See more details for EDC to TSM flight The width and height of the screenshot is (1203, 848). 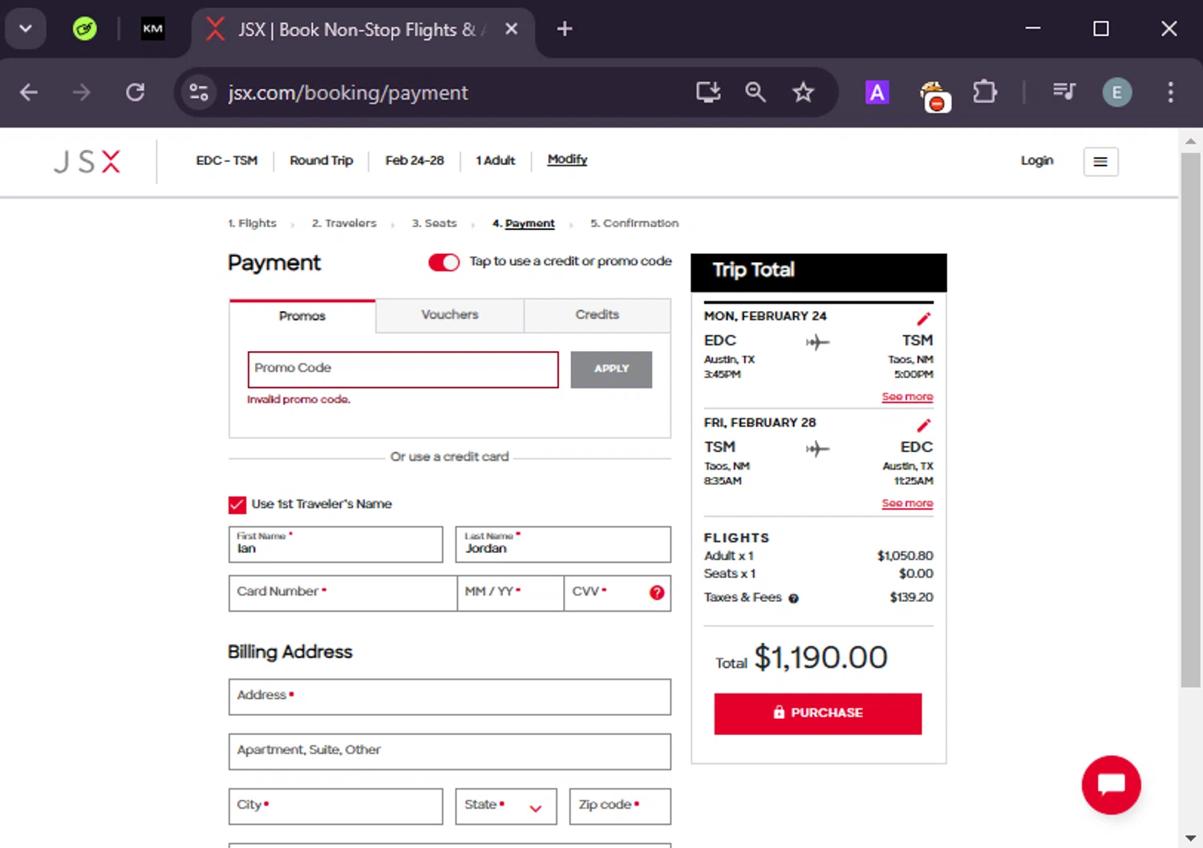coord(907,397)
